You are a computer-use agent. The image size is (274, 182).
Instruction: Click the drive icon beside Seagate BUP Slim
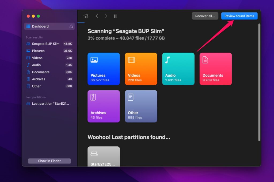point(28,44)
